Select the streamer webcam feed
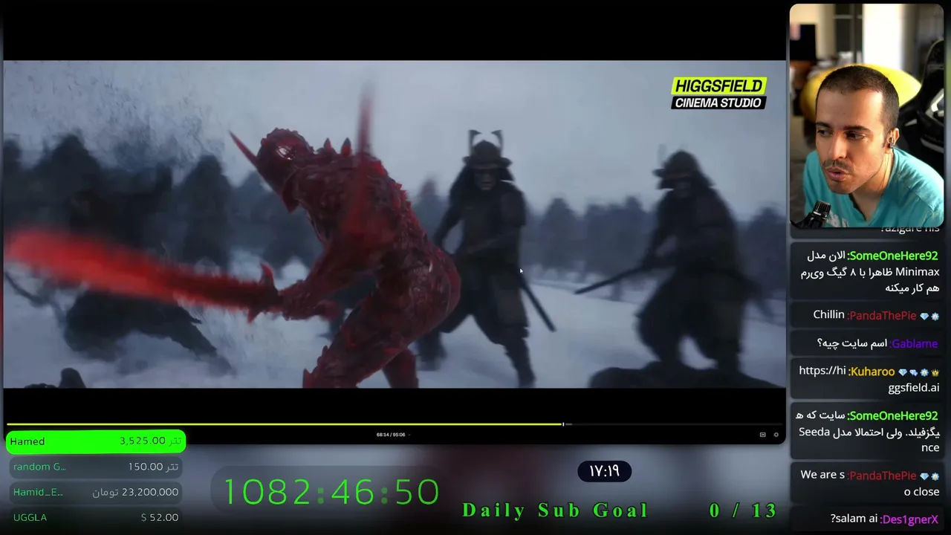Image resolution: width=951 pixels, height=535 pixels. click(866, 115)
